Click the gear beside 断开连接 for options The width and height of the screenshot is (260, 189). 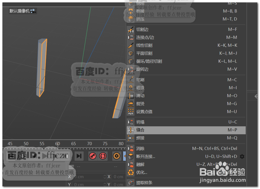(242, 156)
